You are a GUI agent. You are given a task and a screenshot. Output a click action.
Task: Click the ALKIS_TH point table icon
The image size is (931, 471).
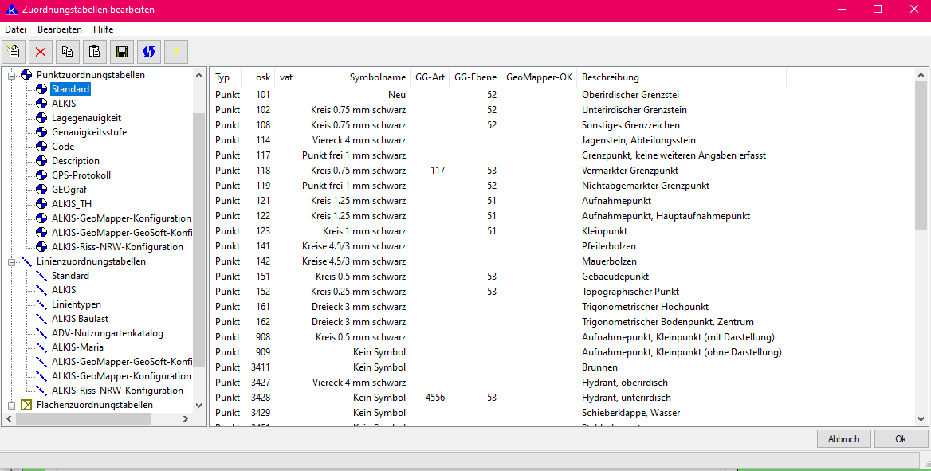pos(42,204)
